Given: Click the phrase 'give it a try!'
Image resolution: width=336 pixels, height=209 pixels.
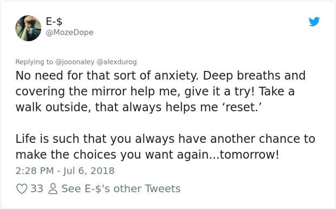Looking at the screenshot, I should pos(219,92).
